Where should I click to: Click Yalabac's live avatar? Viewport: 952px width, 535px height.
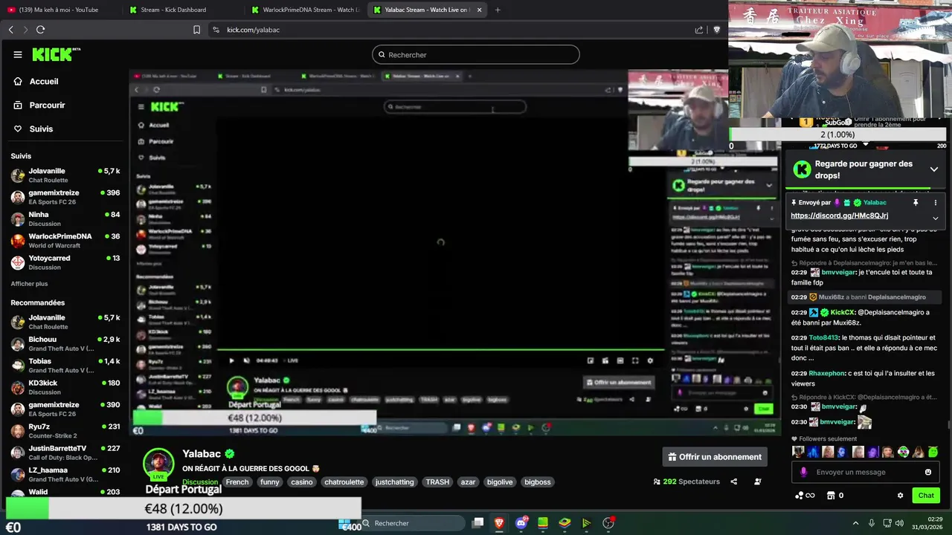158,464
